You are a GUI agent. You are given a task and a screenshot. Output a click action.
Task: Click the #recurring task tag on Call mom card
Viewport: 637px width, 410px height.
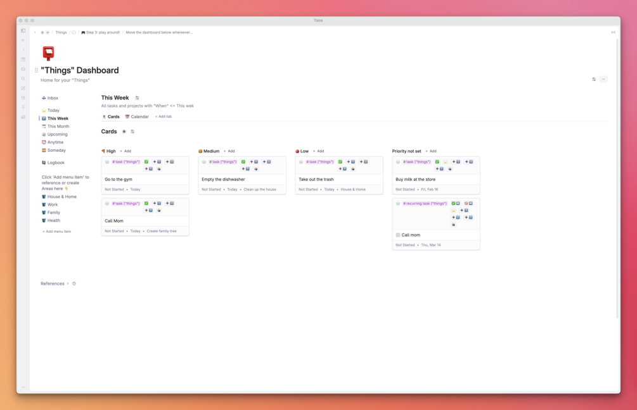(x=425, y=204)
